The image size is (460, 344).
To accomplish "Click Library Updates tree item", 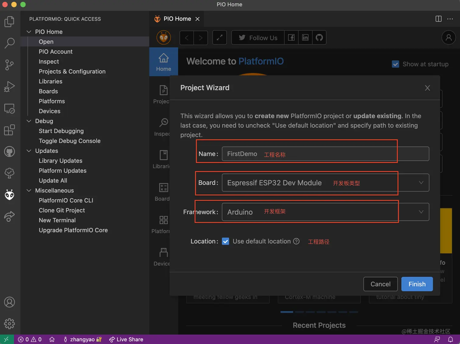I will click(61, 161).
